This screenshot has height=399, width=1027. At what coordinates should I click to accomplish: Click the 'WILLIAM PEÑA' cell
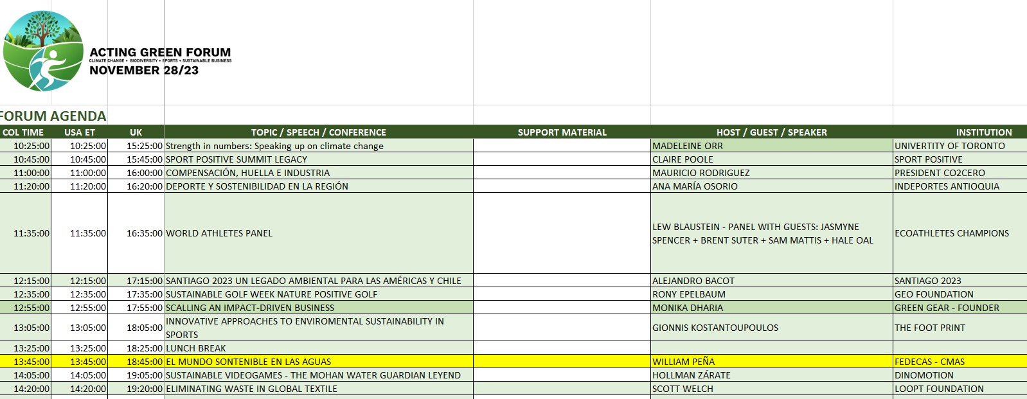[x=772, y=362]
